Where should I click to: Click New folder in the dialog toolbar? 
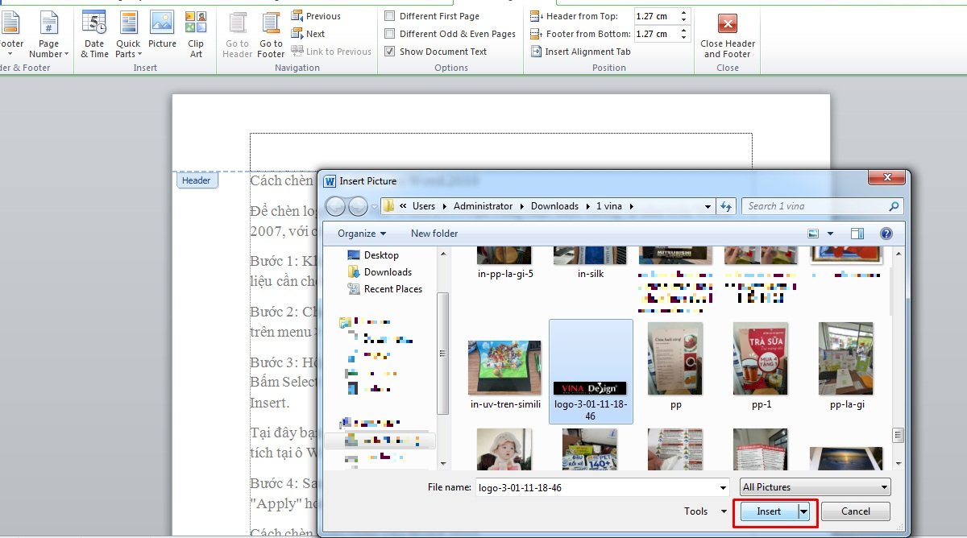[434, 234]
